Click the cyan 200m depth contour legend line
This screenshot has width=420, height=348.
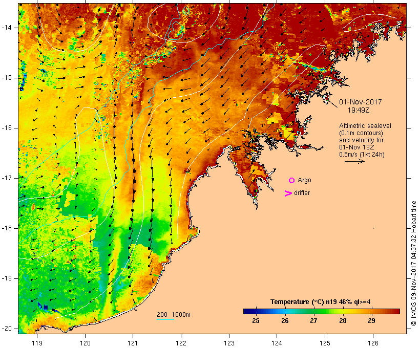(165, 319)
